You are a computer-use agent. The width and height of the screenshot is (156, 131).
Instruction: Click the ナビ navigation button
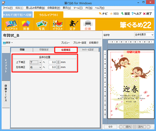(x=103, y=14)
